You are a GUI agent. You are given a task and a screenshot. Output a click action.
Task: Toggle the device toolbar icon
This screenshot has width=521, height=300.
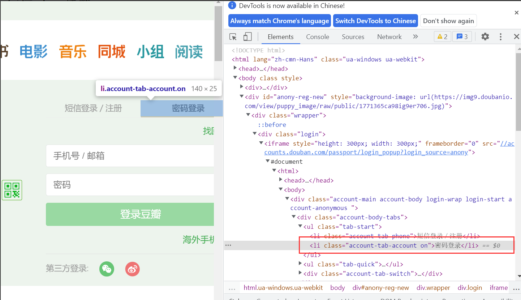[x=247, y=37]
